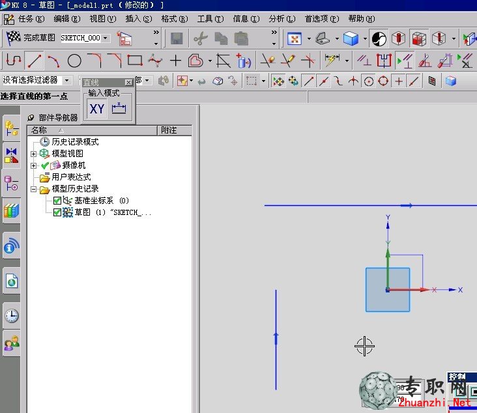Open the 插入(S) menu

tap(139, 19)
